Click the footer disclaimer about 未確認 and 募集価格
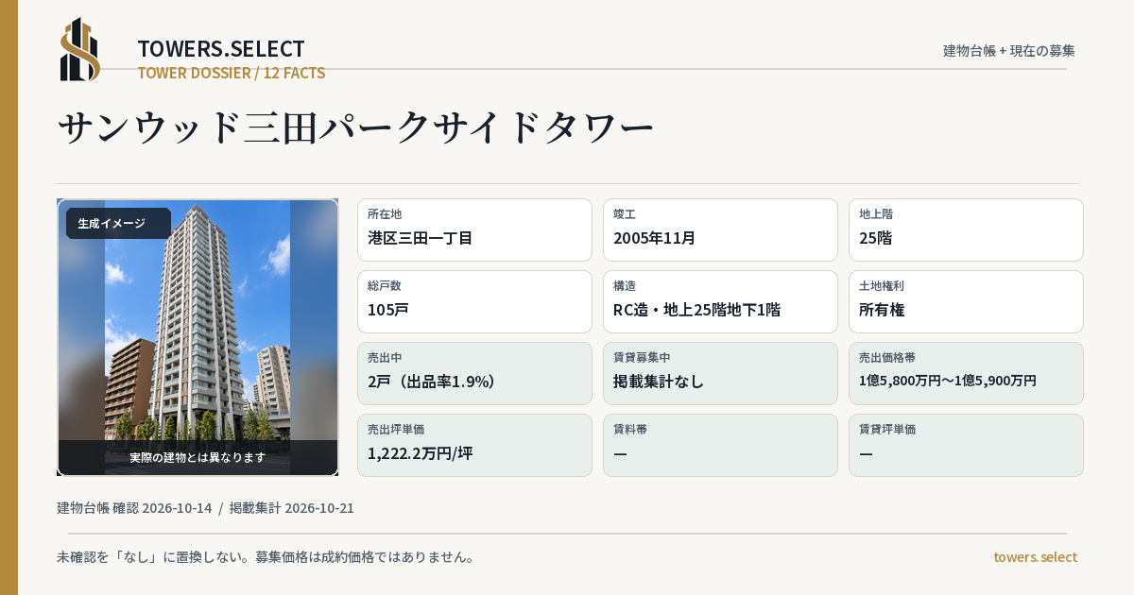Screen dimensions: 1134x595 tap(266, 557)
